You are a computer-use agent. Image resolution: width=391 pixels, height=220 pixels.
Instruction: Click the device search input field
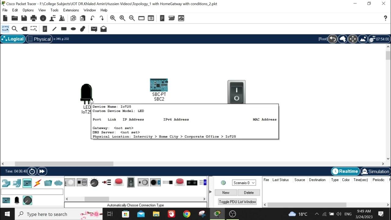pyautogui.click(x=32, y=192)
